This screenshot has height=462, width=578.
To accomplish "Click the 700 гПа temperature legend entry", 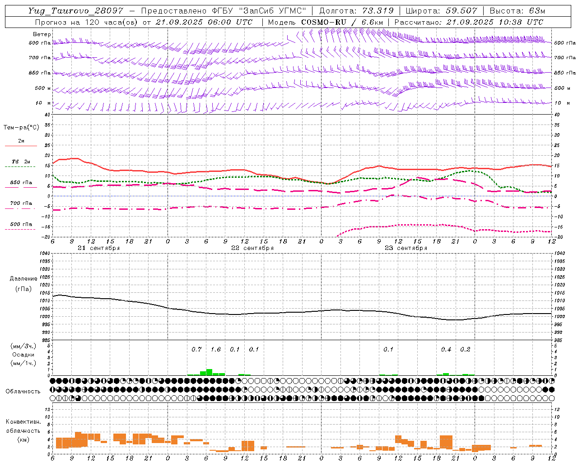I will (x=21, y=203).
